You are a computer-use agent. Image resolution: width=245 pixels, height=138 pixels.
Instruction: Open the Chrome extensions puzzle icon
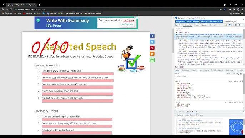tap(230, 9)
